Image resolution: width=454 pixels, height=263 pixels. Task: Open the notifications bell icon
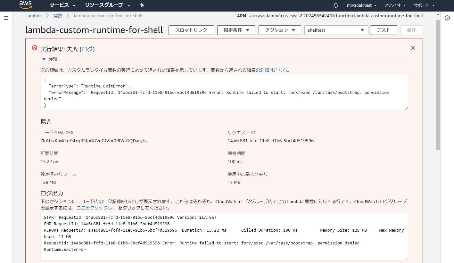click(x=335, y=5)
